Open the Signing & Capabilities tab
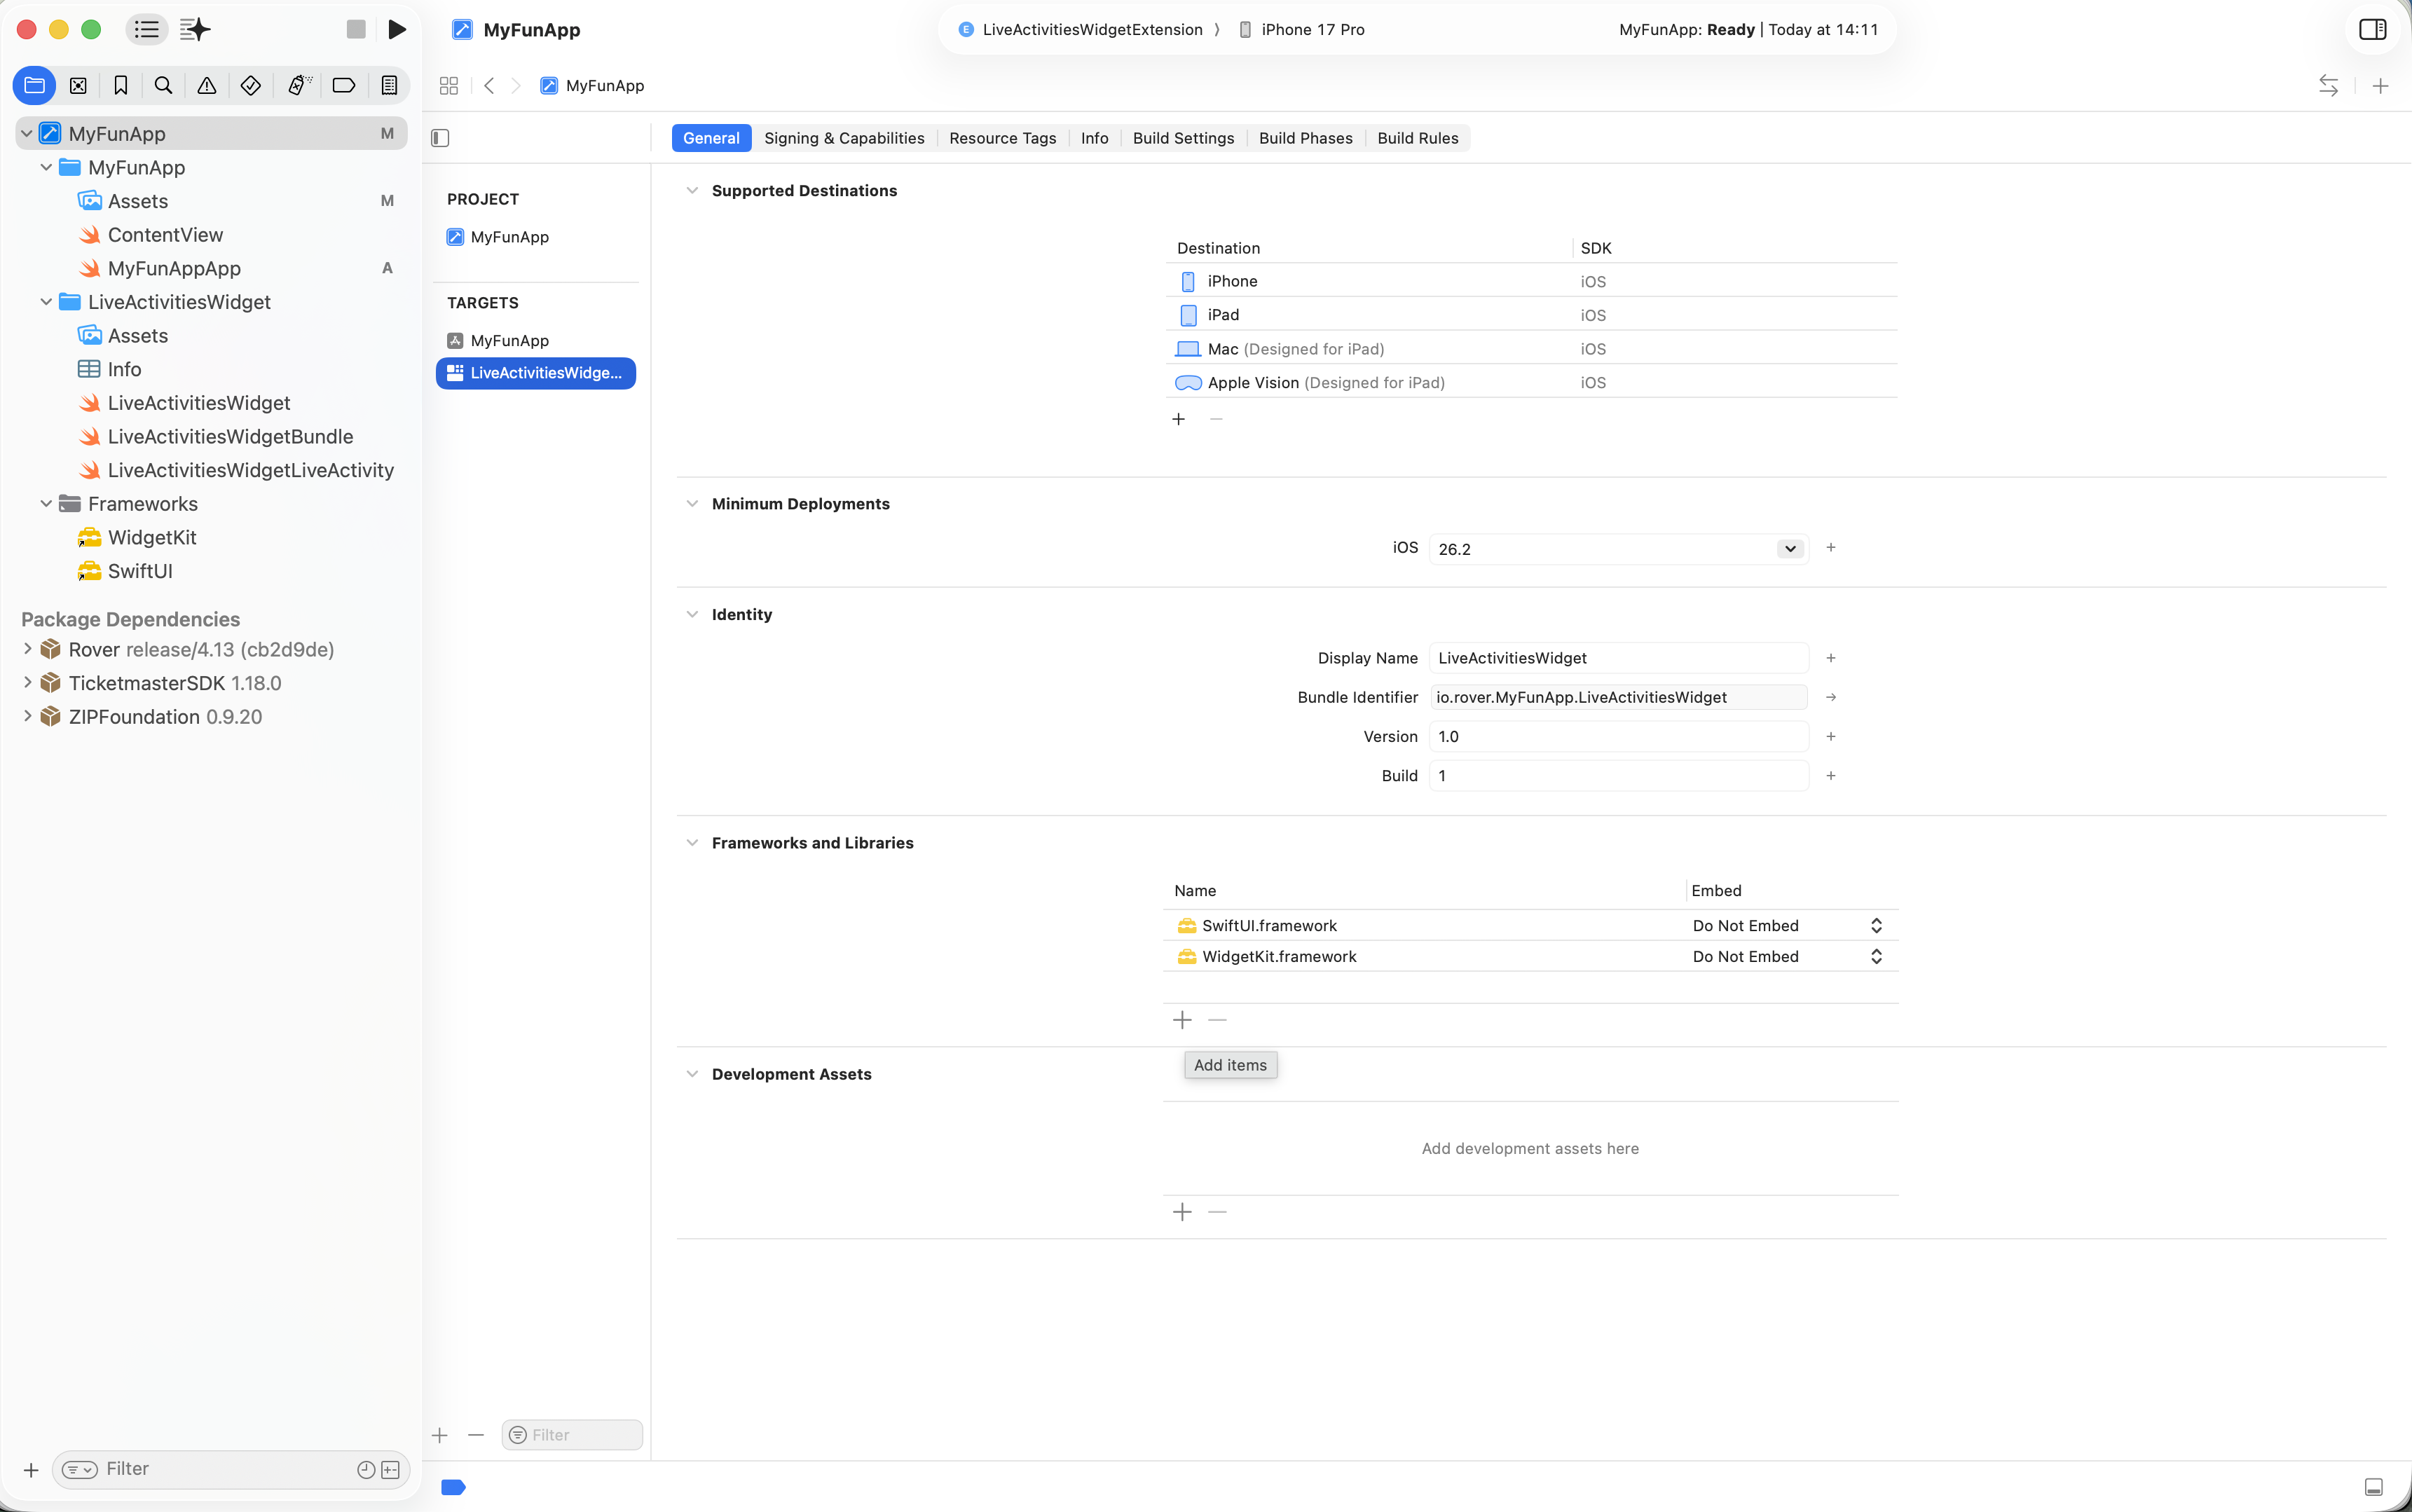Screen dimensions: 2412x1512 point(843,138)
